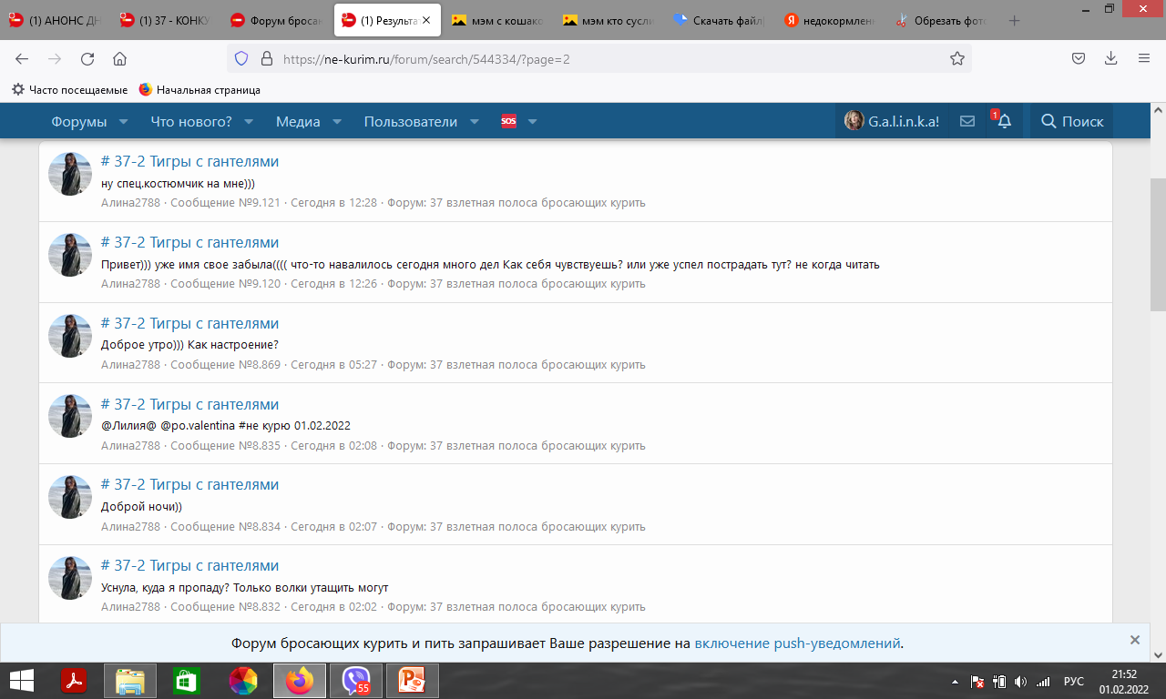
Task: Click the avatar beside 'Привет))) уже имя свое забыла'
Action: [x=70, y=255]
